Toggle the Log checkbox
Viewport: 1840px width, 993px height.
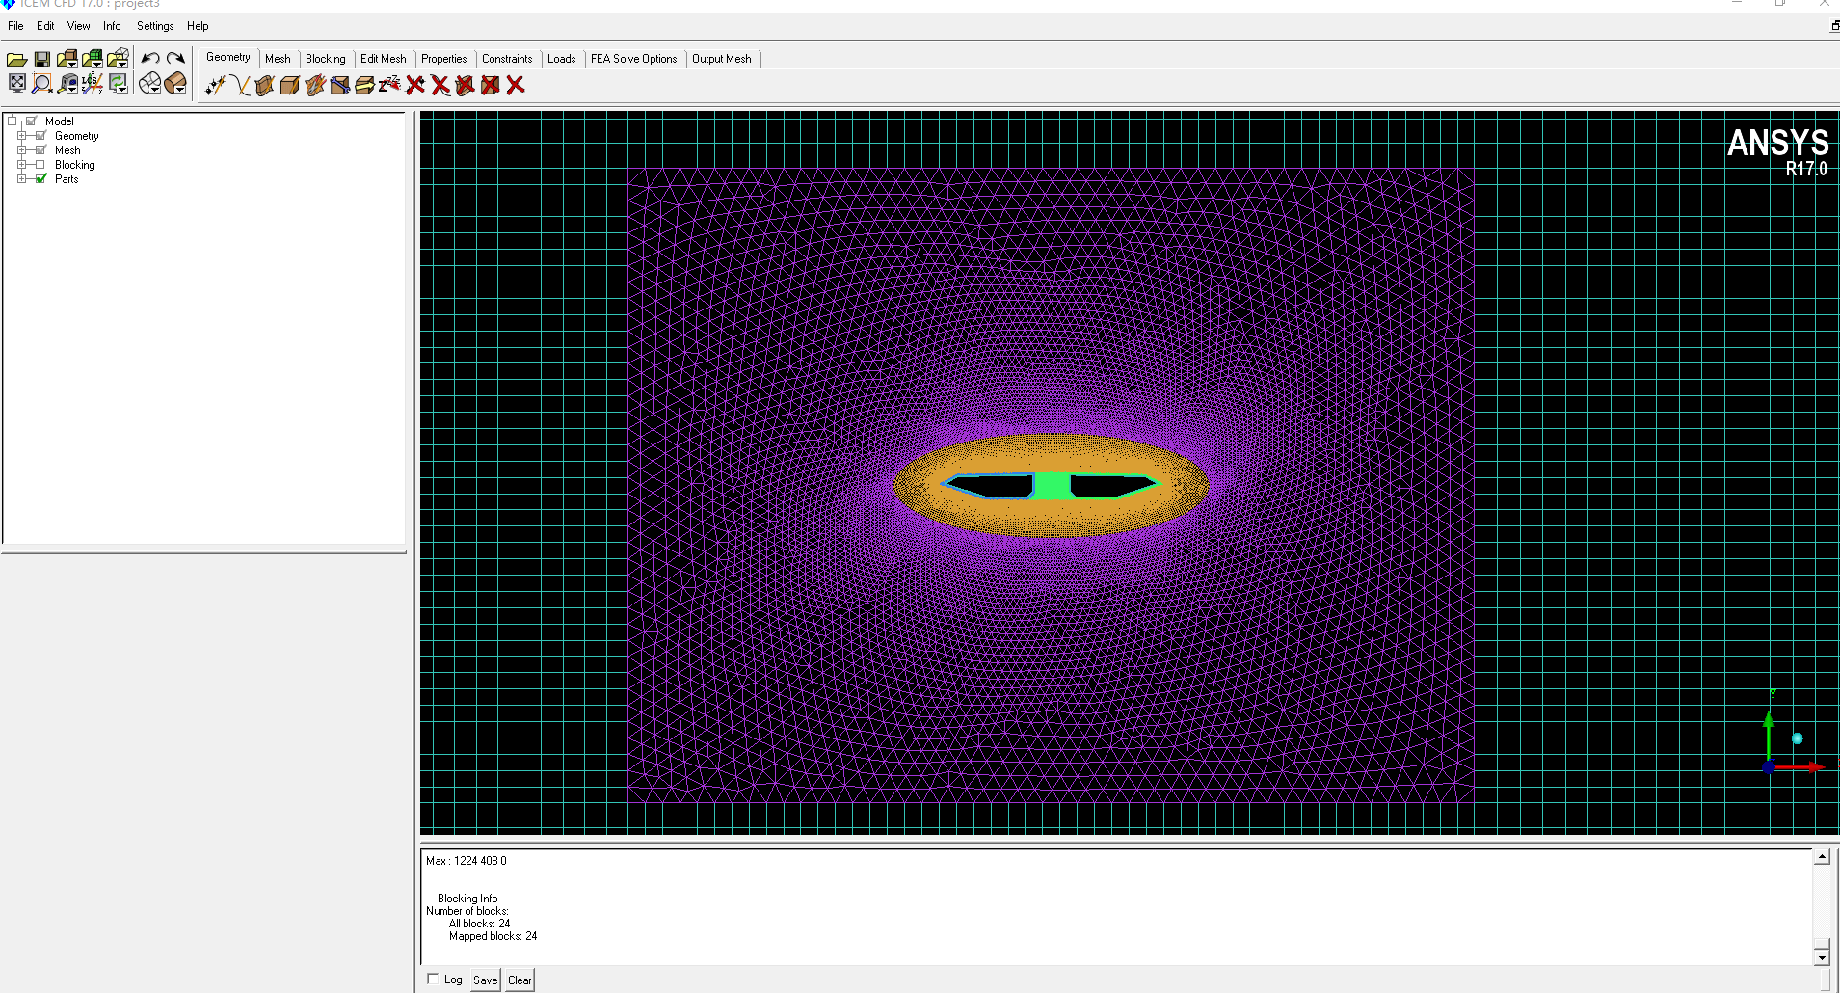click(x=433, y=979)
